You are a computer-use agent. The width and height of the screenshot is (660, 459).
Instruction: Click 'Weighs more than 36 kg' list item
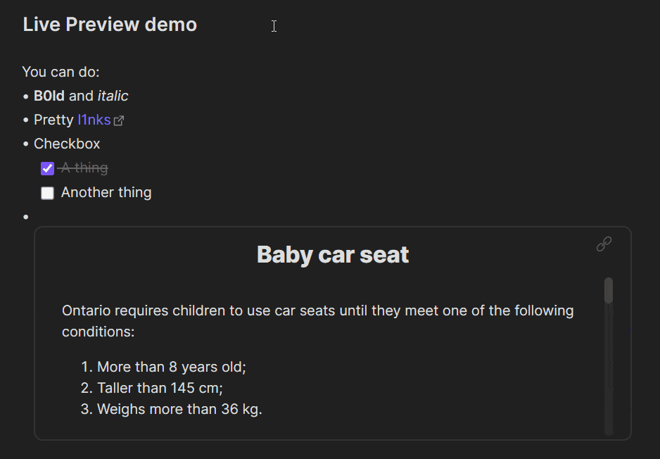click(x=179, y=409)
